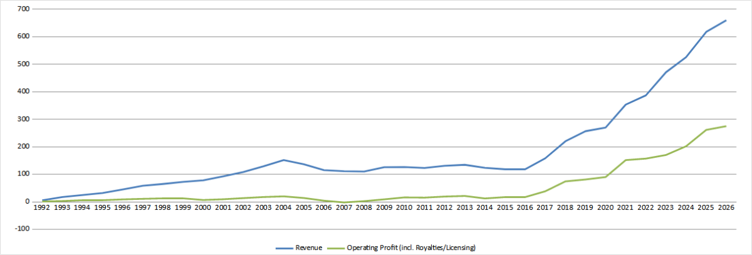Click the 2020 x-axis label
752x255 pixels.
(x=605, y=209)
